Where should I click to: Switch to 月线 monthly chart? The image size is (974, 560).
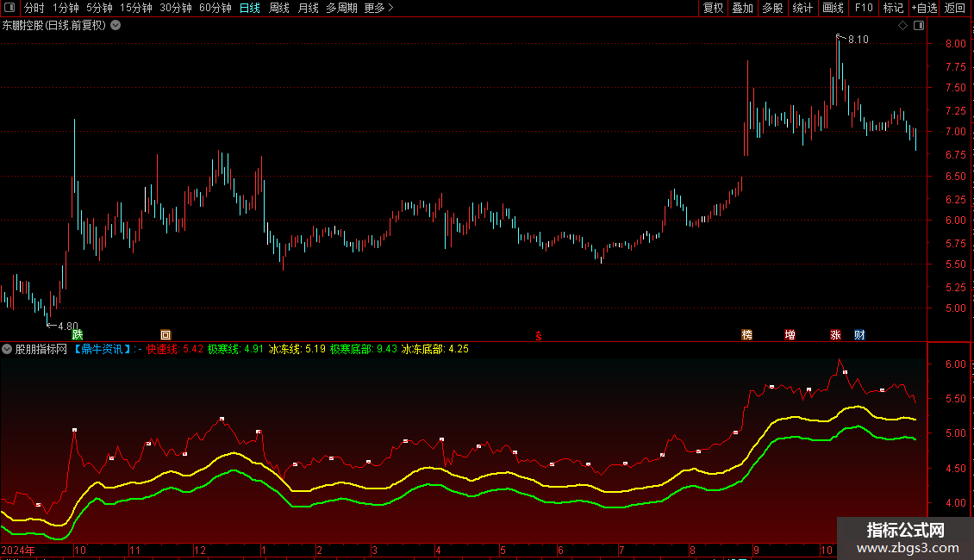(308, 8)
